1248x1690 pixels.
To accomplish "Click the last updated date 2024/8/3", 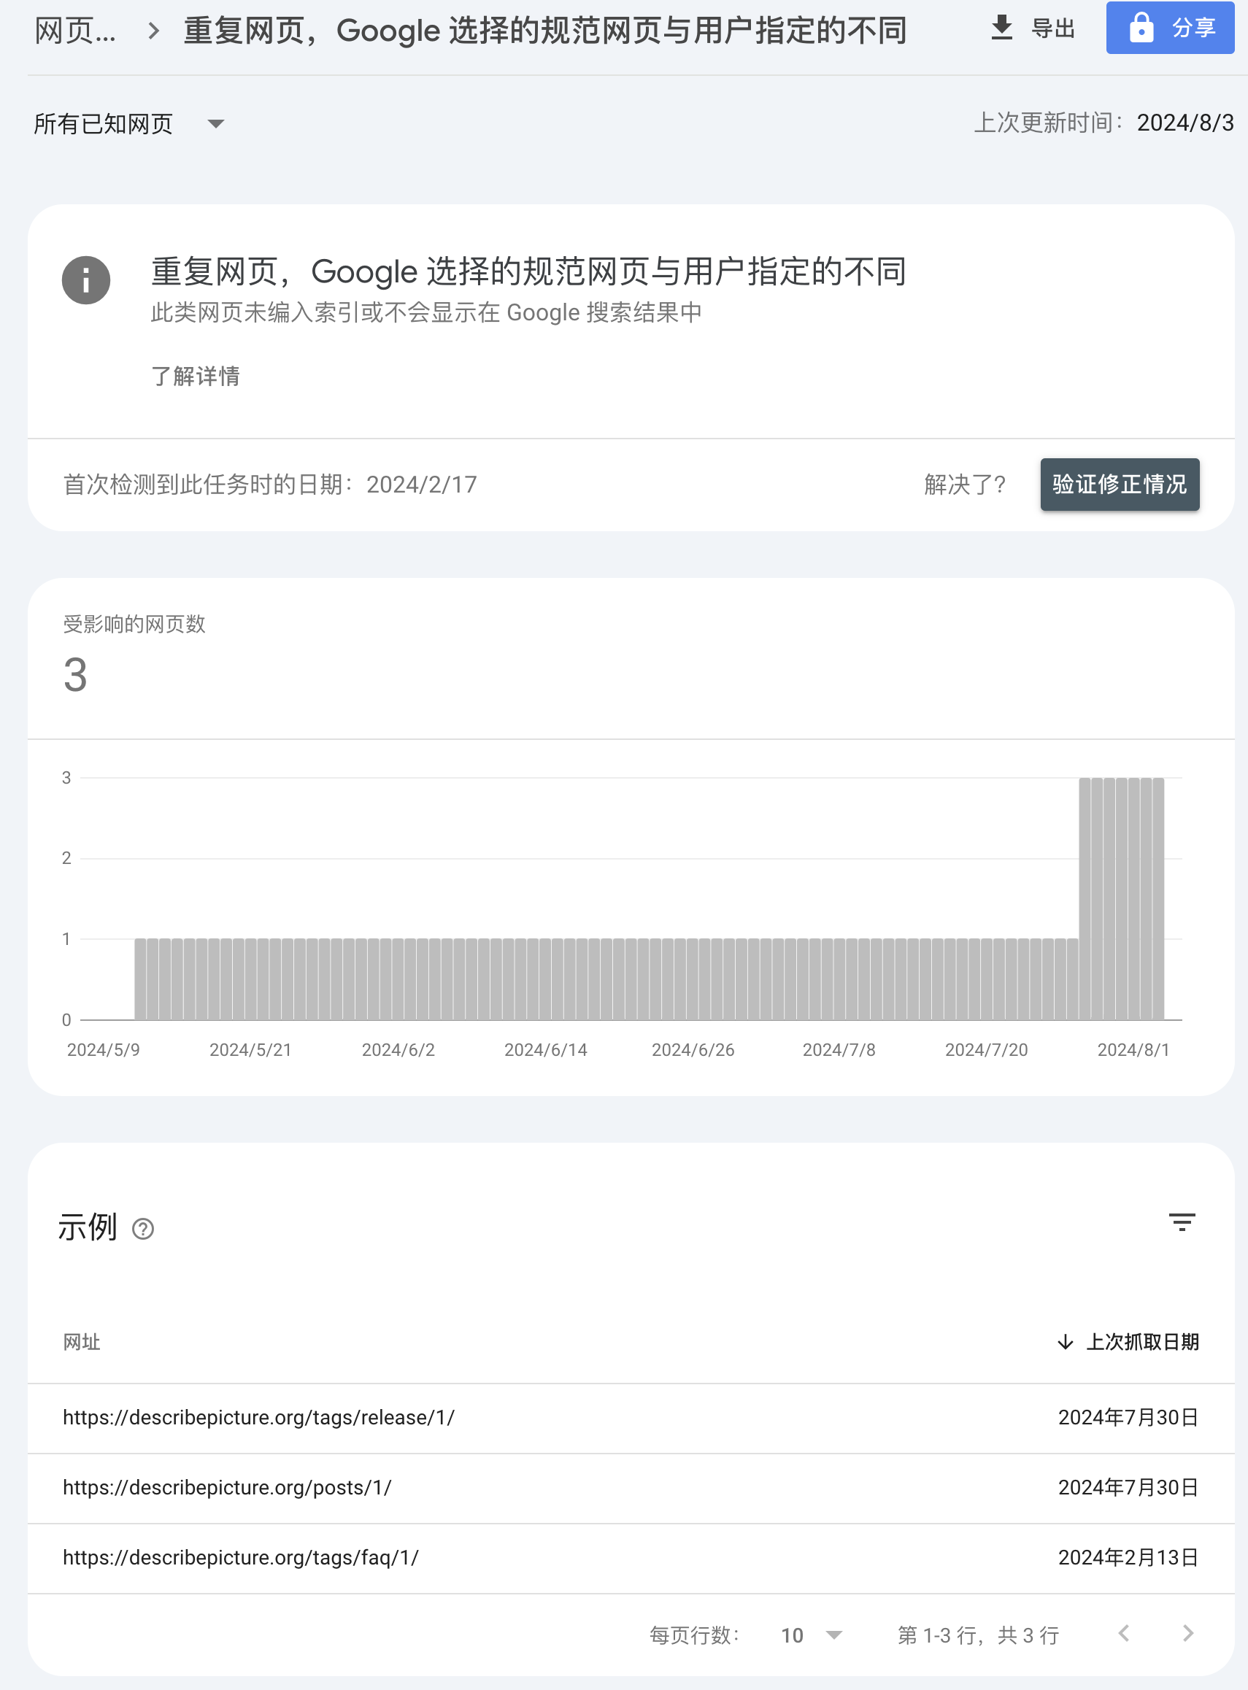I will click(x=1185, y=123).
